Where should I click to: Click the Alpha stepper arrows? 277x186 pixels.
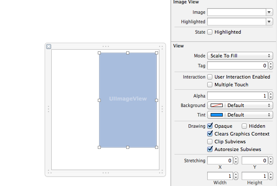tap(271, 96)
